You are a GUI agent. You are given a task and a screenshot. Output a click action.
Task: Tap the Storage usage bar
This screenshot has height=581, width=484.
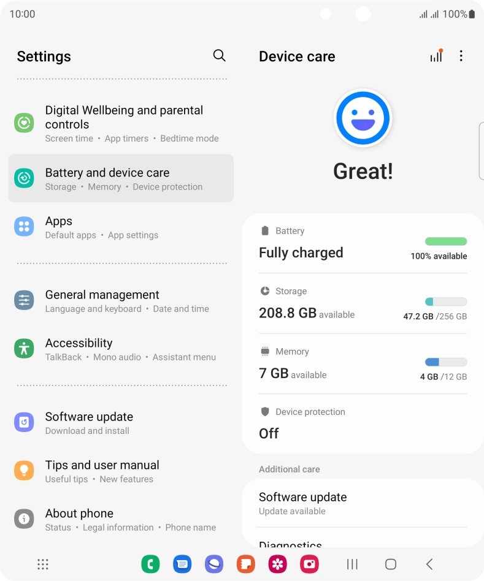pyautogui.click(x=446, y=302)
